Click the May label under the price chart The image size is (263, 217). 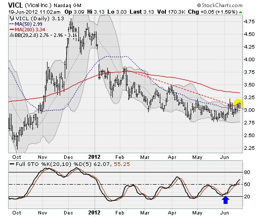click(197, 157)
